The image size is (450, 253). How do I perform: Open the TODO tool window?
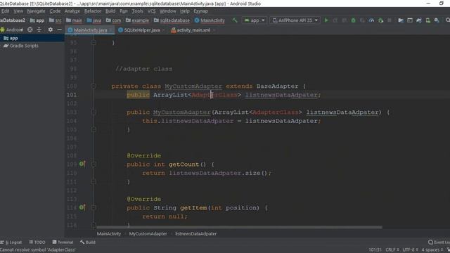(37, 242)
